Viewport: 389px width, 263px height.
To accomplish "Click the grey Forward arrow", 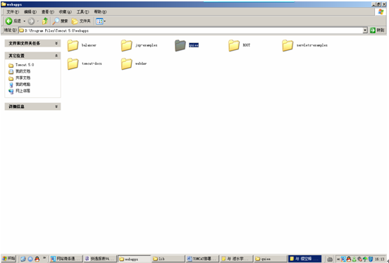I will [x=31, y=21].
